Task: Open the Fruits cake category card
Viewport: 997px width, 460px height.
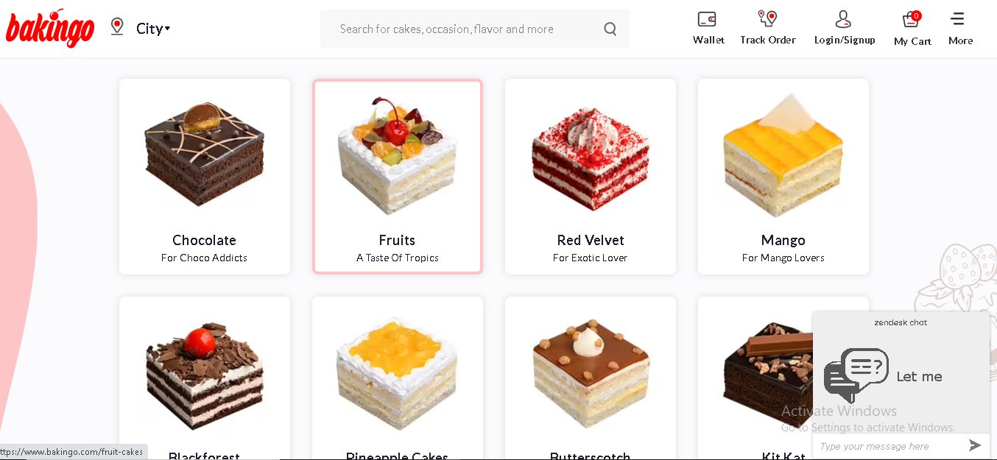Action: pos(398,177)
